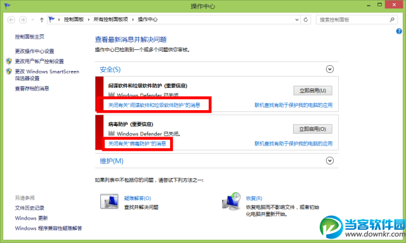The height and width of the screenshot is (243, 406).
Task: Open 控制面板主页 in the sidebar
Action: [30, 37]
